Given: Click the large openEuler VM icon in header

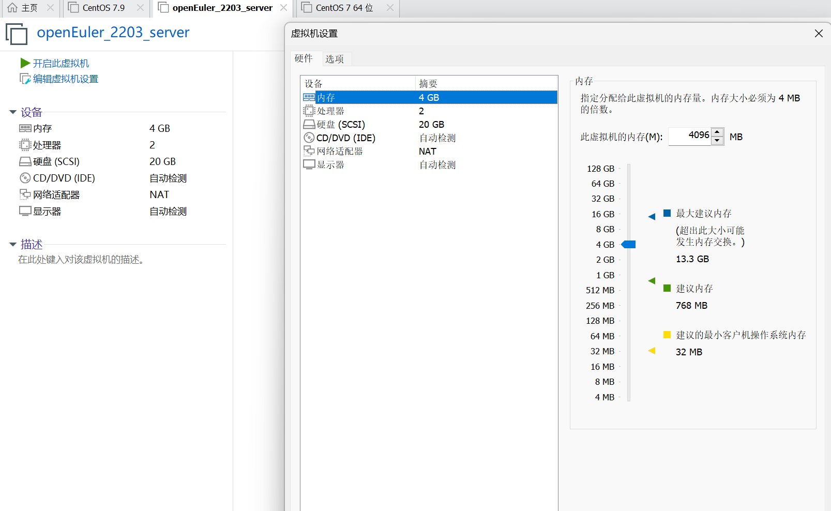Looking at the screenshot, I should point(17,34).
